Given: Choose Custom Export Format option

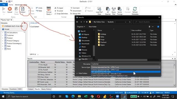Looking at the screenshot, I should 126,76.
